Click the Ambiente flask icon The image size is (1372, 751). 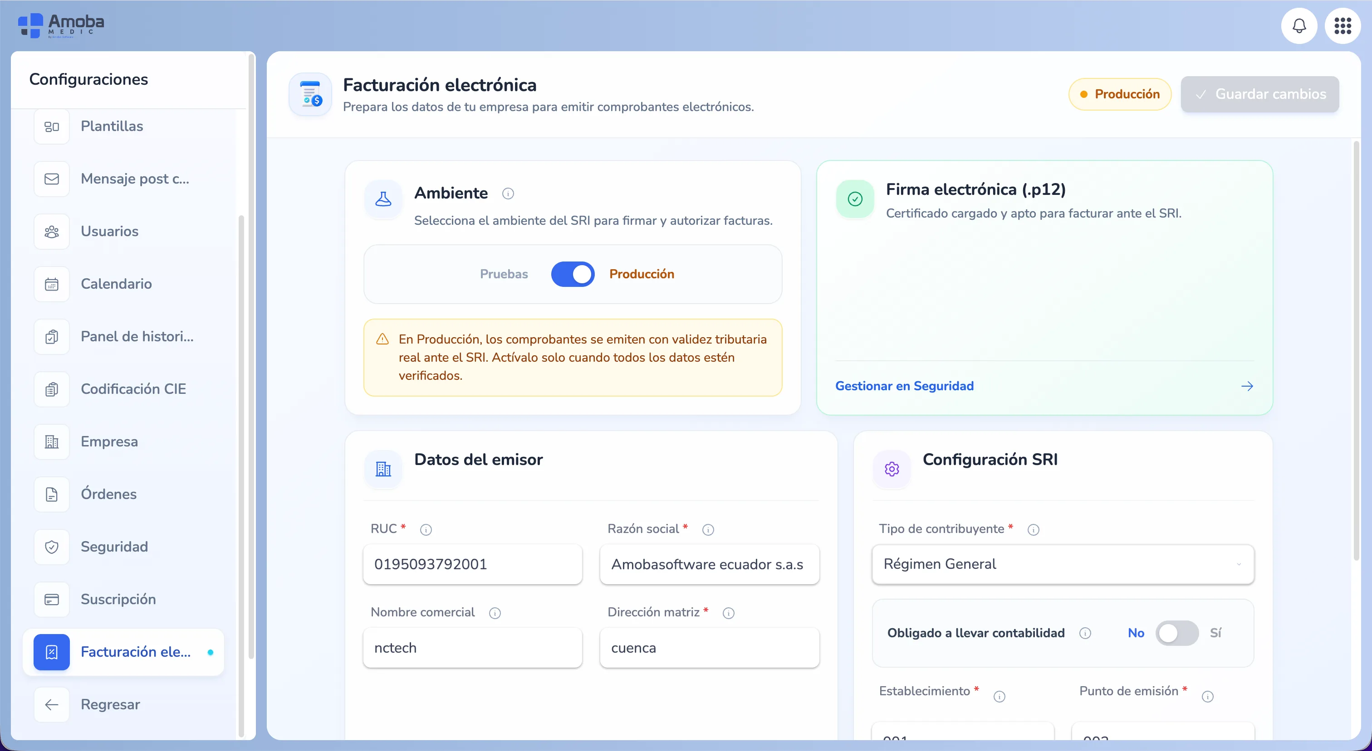coord(383,199)
